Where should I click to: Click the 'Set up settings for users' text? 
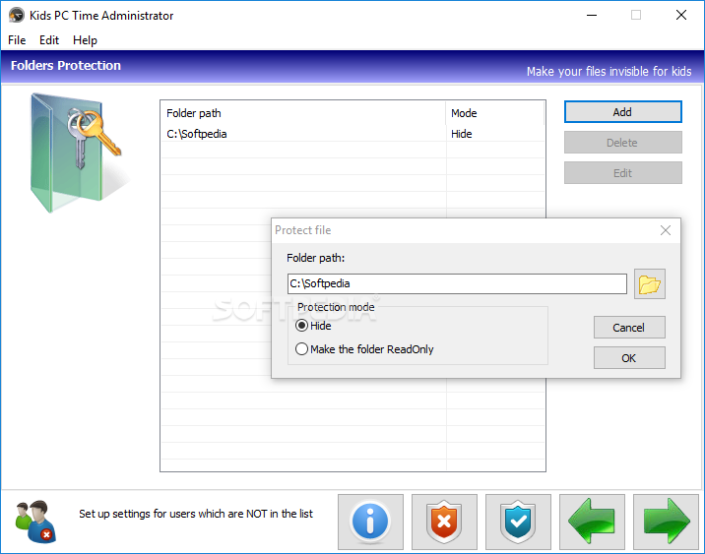point(196,514)
